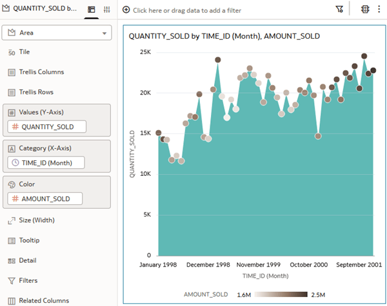Image resolution: width=387 pixels, height=306 pixels.
Task: Click the filter bar funnel settings icon
Action: [x=339, y=10]
